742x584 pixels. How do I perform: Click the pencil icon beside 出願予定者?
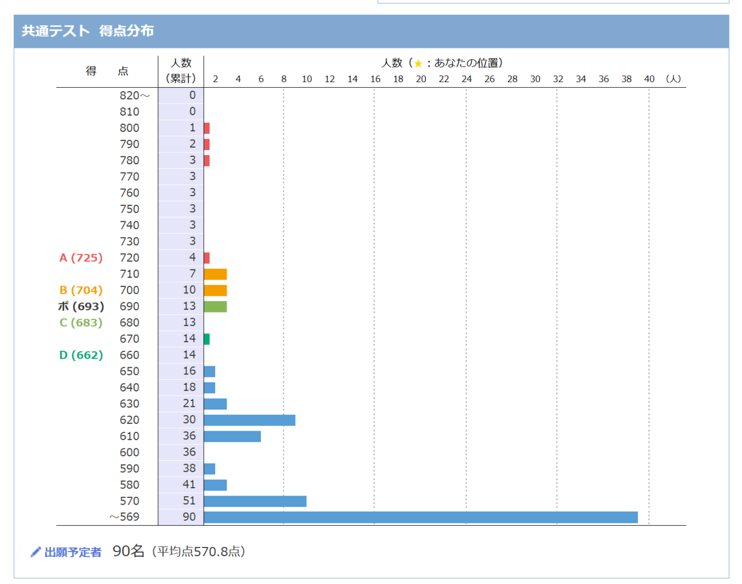(35, 552)
